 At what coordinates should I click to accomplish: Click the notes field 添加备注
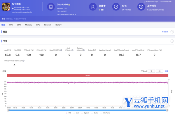(16, 19)
